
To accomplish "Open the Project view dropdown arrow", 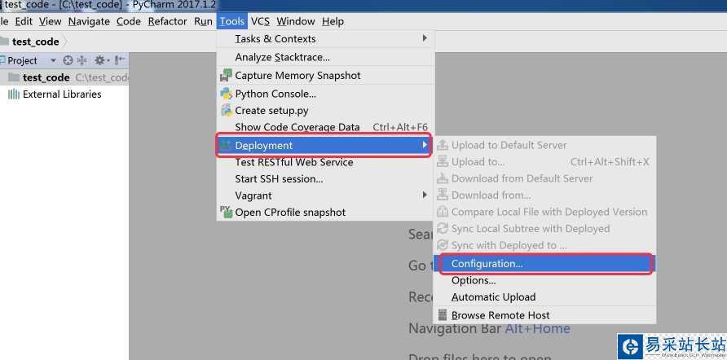I will click(54, 61).
